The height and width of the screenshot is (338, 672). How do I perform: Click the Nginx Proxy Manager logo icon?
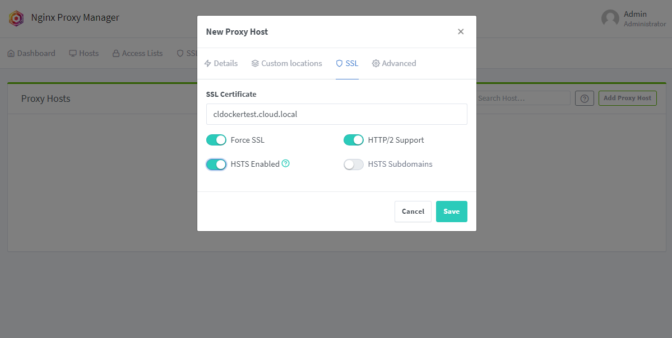click(x=16, y=18)
